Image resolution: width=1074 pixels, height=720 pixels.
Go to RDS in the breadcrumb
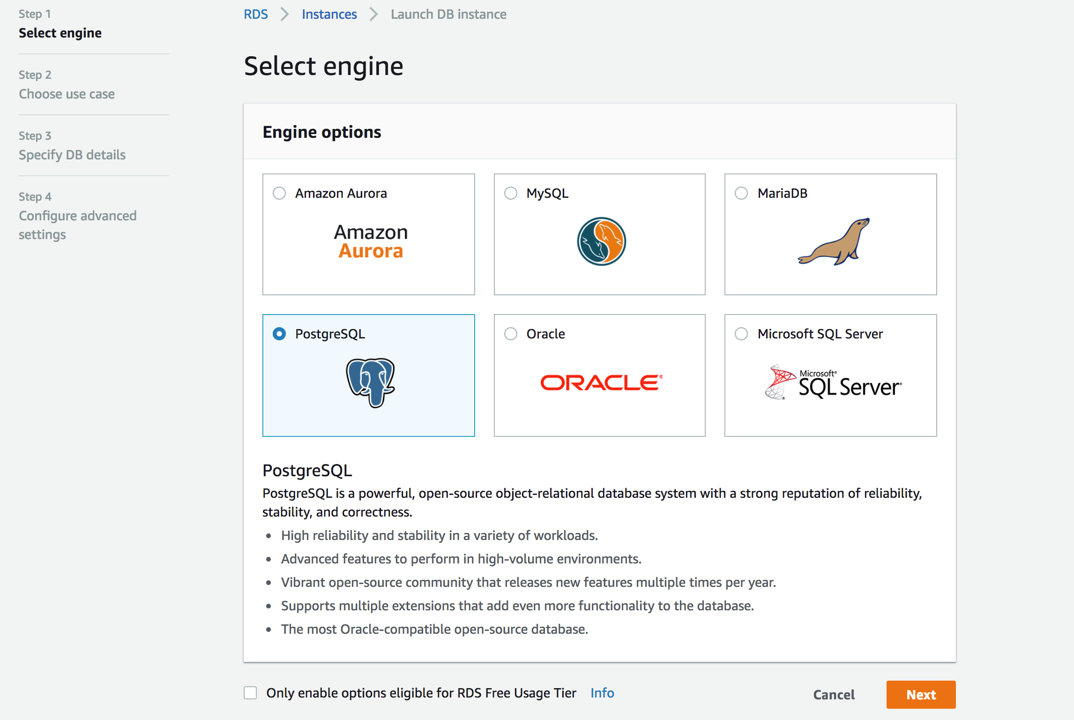tap(256, 14)
